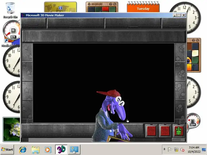Click the network icon with the warning badge
Screen dimensions: 207x155
(x=176, y=150)
